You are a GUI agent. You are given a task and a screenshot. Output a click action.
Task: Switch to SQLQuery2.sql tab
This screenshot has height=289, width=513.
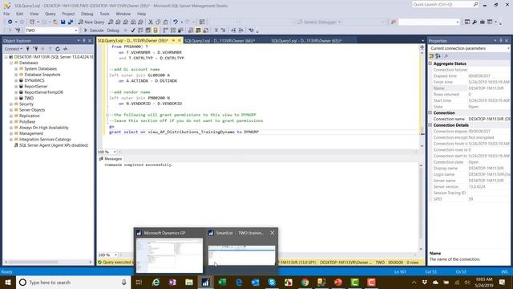(x=220, y=41)
